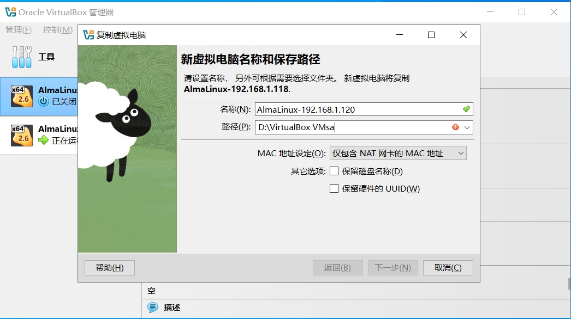Click the 帮助(H) help button
Viewport: 571px width, 319px height.
point(110,268)
